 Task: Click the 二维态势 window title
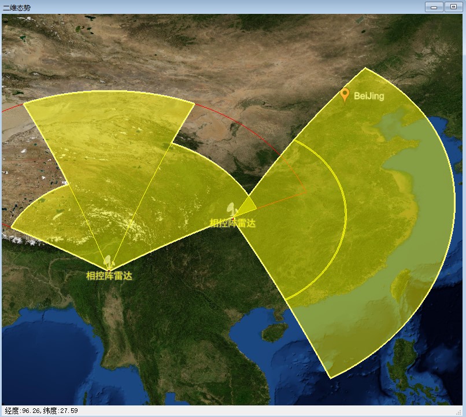pyautogui.click(x=17, y=8)
